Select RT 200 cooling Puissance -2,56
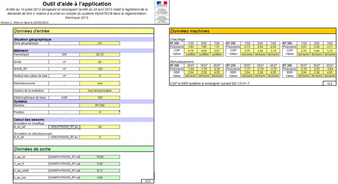Screen dimensions: 338x184 point(217,69)
